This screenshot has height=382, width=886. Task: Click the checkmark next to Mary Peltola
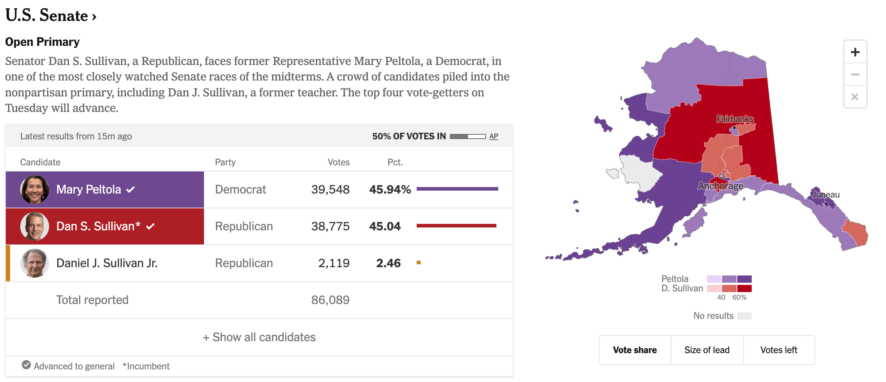[x=131, y=190]
